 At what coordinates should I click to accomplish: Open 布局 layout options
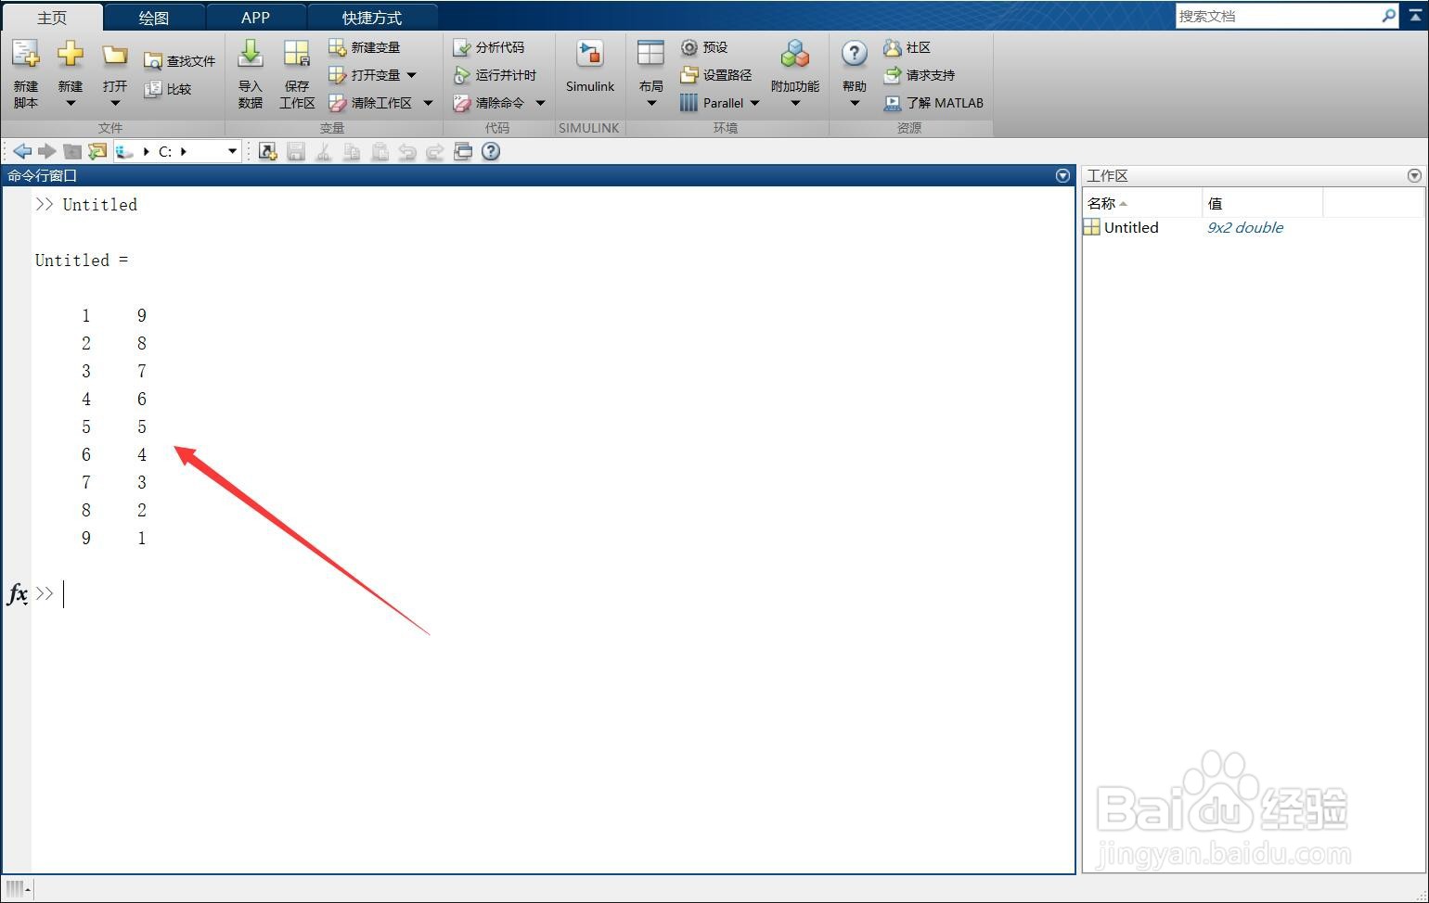coord(651,74)
